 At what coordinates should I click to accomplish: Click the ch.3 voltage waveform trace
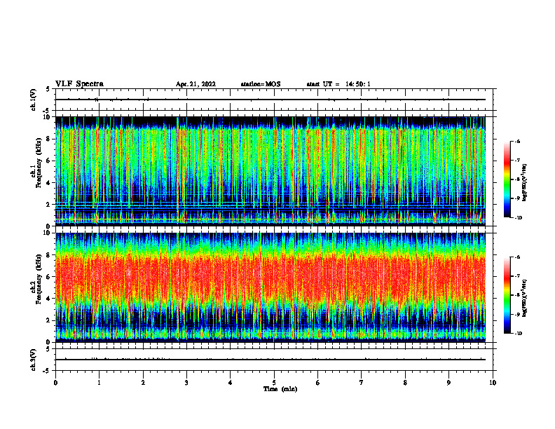270,360
